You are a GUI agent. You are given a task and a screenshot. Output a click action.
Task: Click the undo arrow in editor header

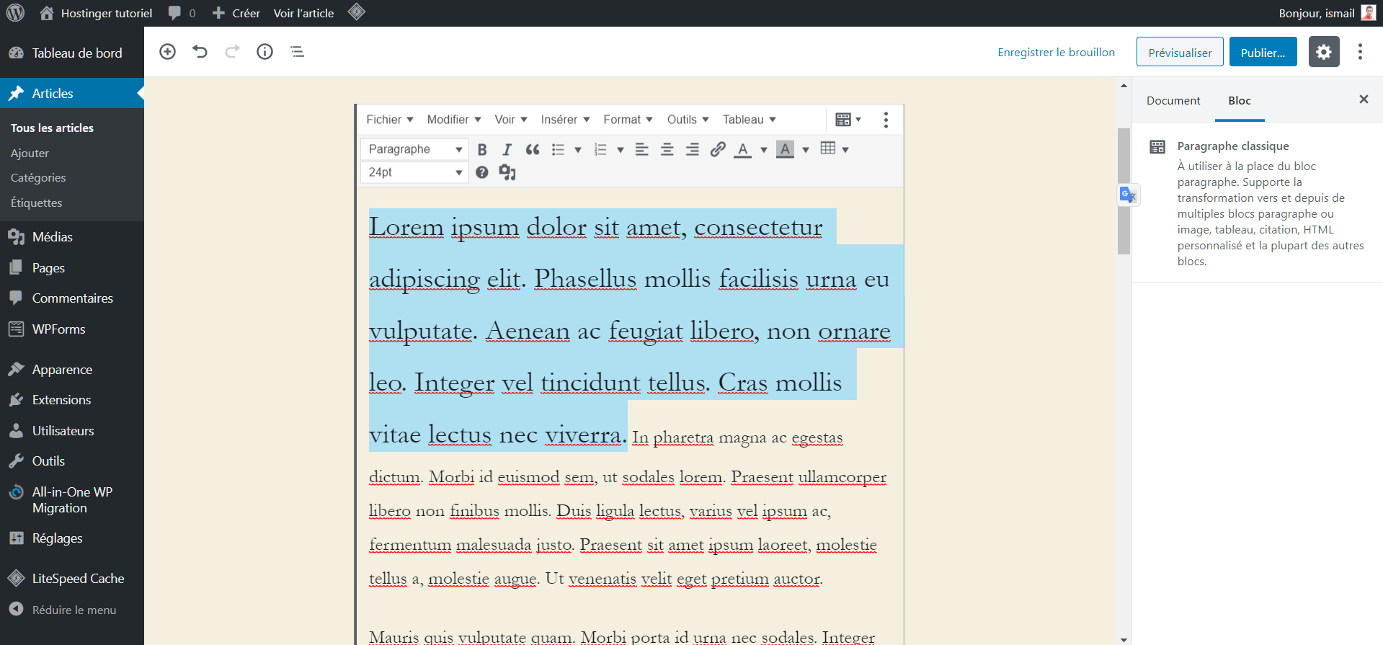pos(200,51)
